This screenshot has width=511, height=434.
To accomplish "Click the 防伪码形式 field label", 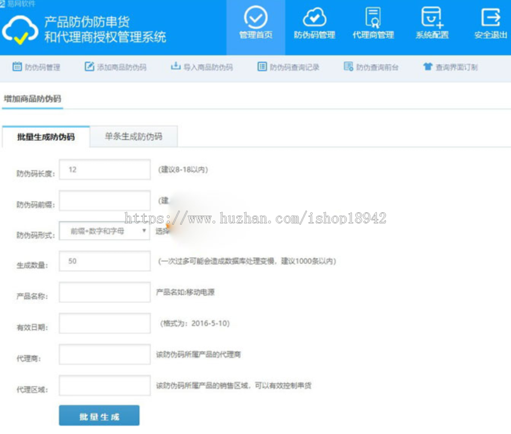I will (36, 235).
